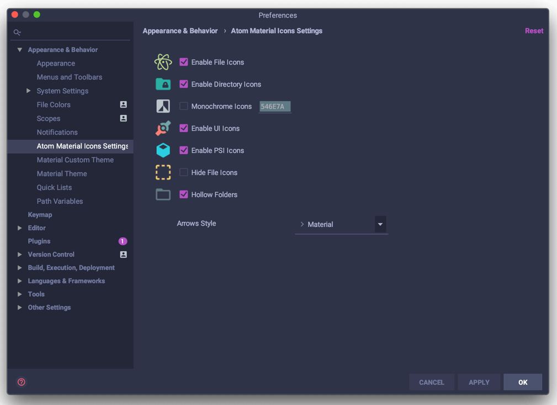
Task: Click the APPLY button
Action: click(479, 382)
